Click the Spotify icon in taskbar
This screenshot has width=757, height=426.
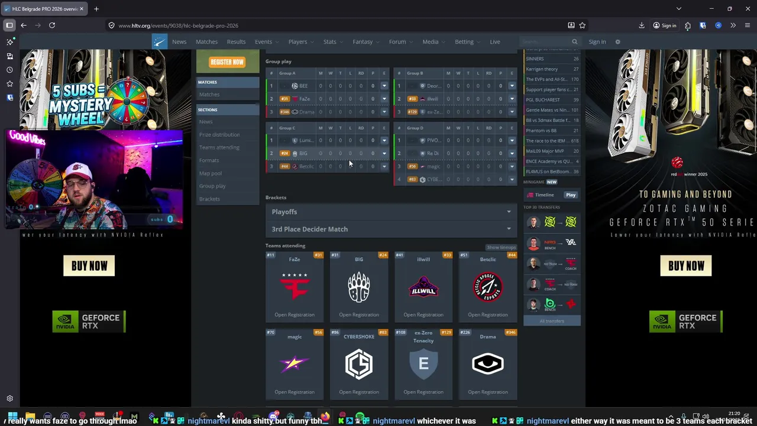pyautogui.click(x=360, y=417)
